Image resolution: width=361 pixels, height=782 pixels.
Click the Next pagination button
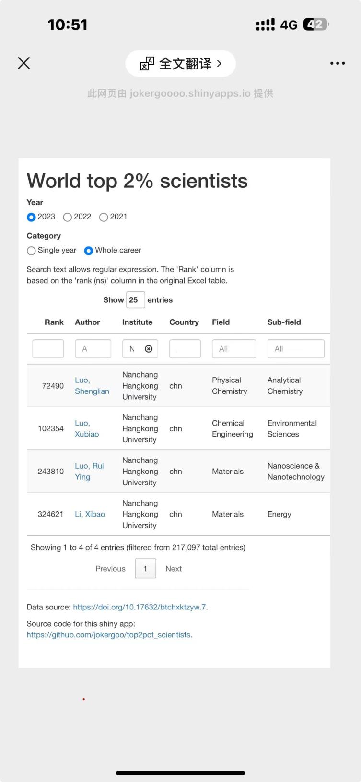[174, 569]
